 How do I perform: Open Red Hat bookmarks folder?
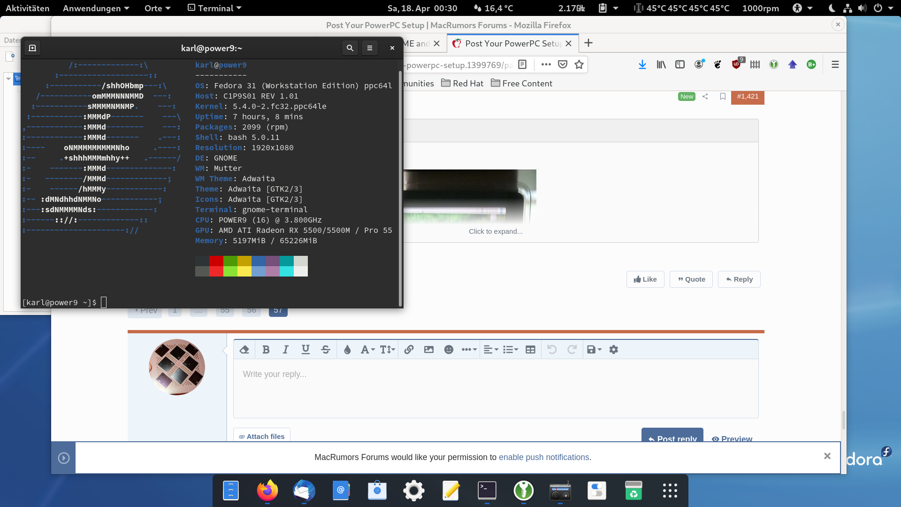coord(462,84)
